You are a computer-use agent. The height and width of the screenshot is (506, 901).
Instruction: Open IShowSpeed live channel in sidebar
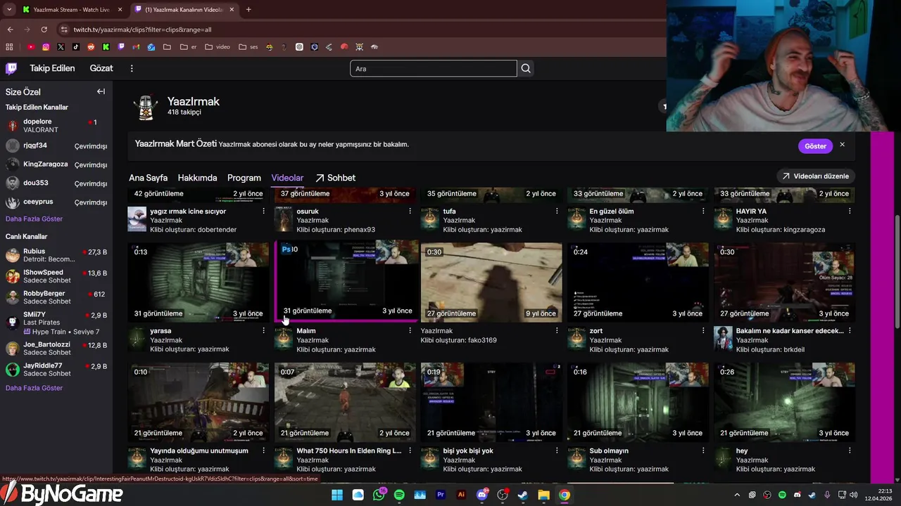[x=56, y=276]
